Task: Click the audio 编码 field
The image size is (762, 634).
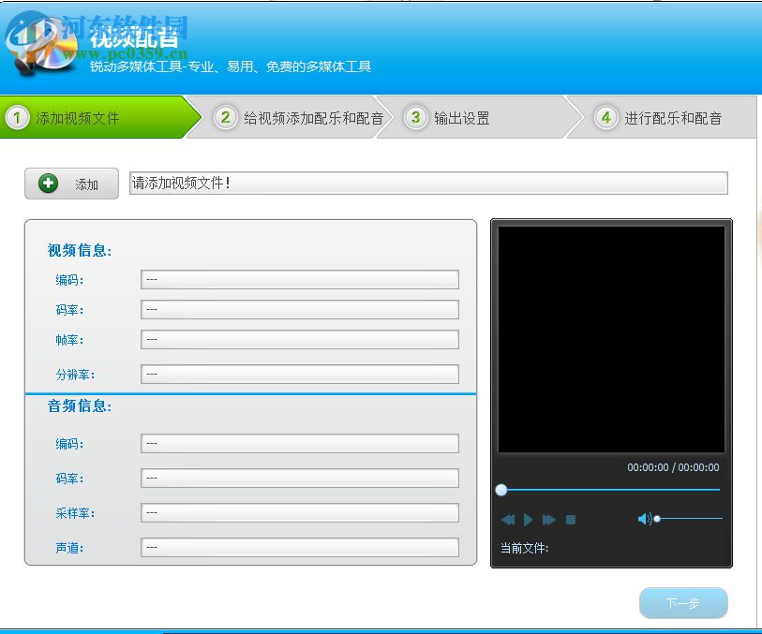Action: click(300, 444)
